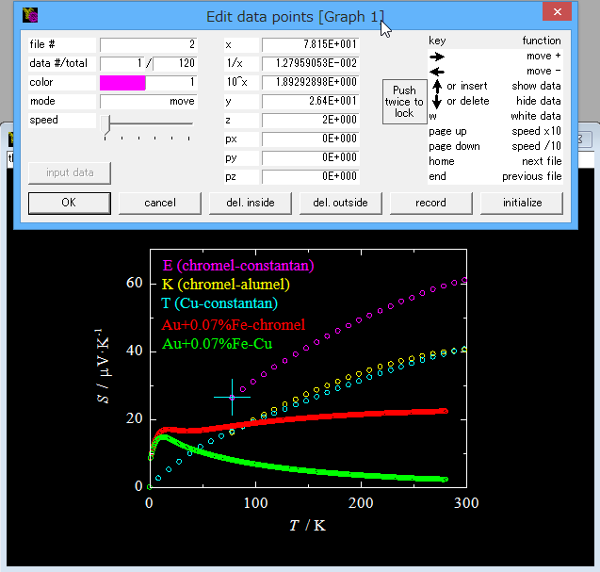Screen dimensions: 600x572
Task: Click the record button
Action: 430,203
